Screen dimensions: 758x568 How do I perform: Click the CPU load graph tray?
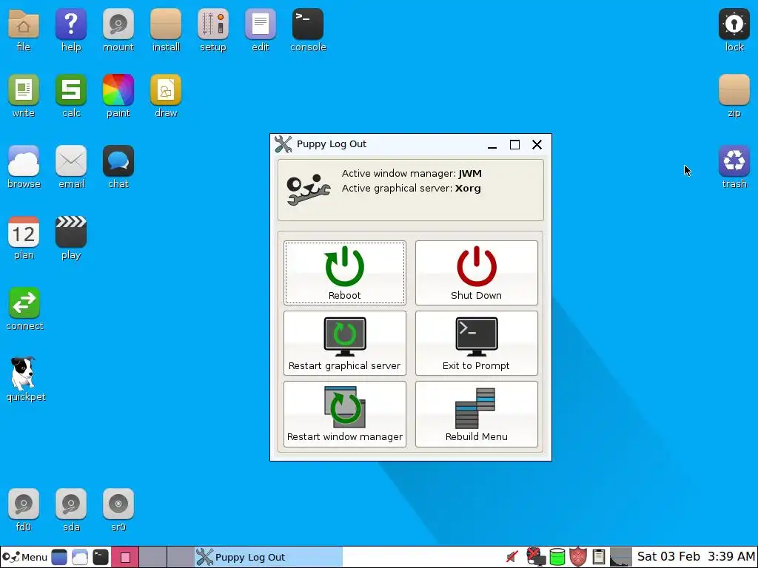621,558
